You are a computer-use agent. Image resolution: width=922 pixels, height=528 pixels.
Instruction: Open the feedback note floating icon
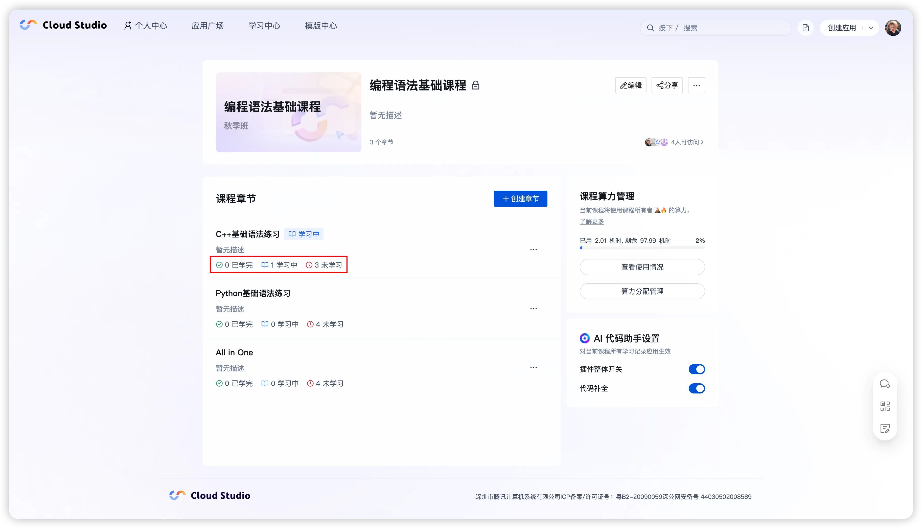click(x=885, y=428)
